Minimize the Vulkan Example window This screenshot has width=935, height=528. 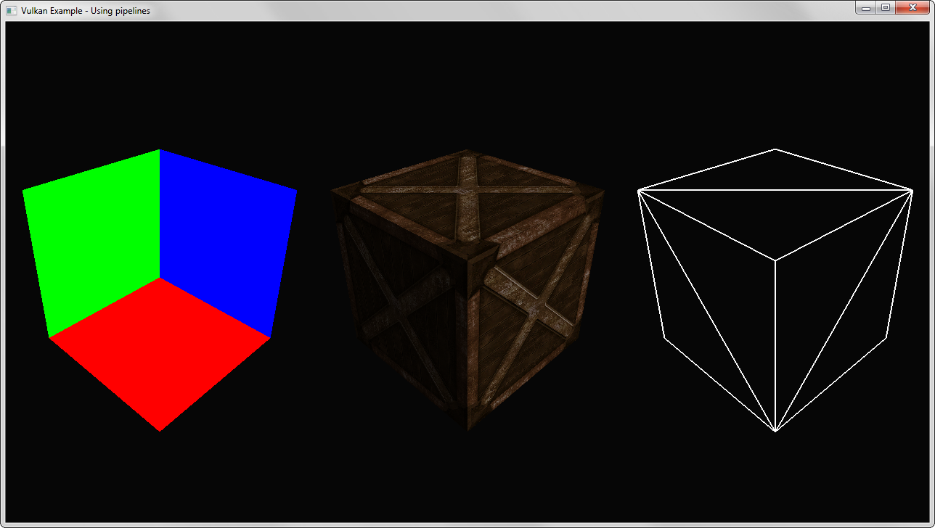[865, 8]
